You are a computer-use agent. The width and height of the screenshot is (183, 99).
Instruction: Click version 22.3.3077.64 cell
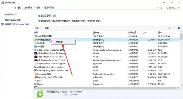(x=164, y=36)
